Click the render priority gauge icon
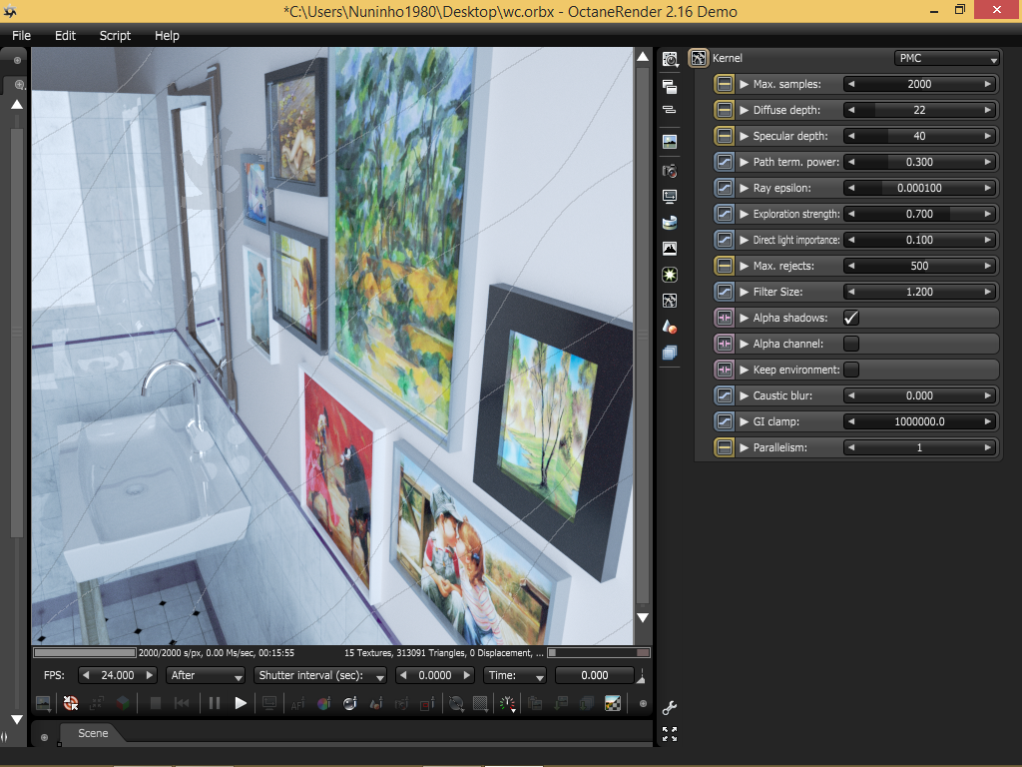1022x767 pixels. [x=507, y=703]
